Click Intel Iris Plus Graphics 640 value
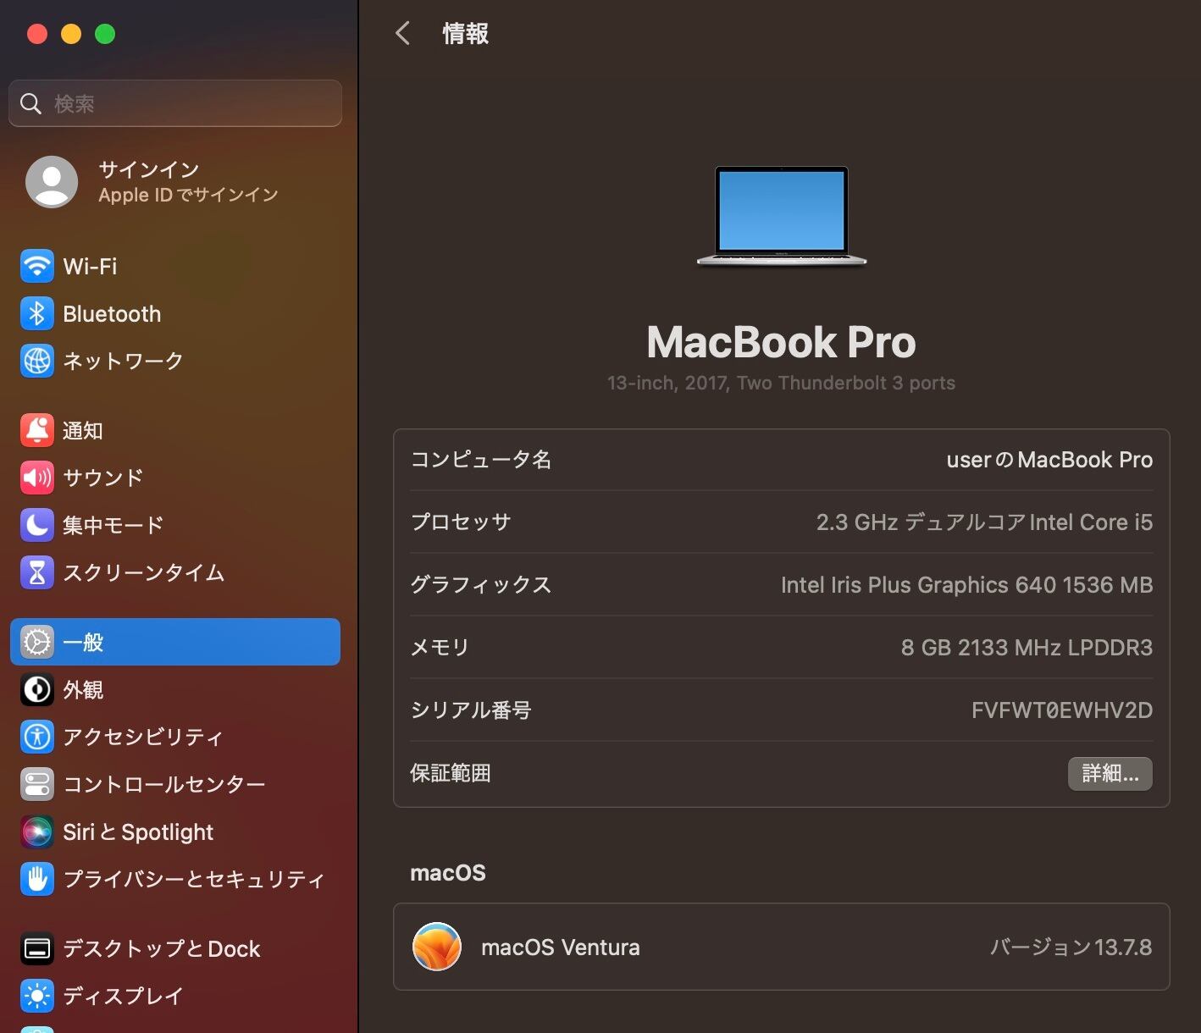This screenshot has height=1033, width=1201. point(966,585)
